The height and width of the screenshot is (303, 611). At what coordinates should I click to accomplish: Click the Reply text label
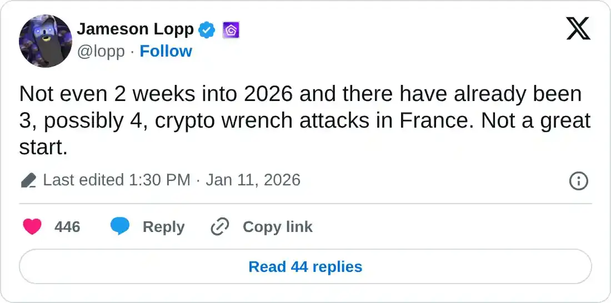[x=163, y=227]
